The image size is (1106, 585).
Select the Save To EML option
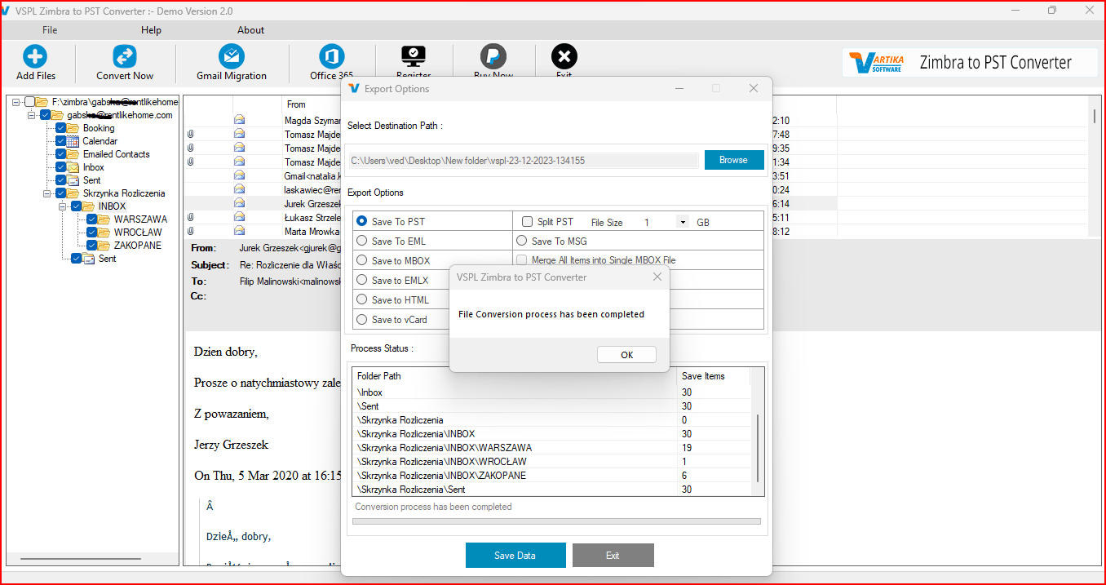[x=362, y=241]
